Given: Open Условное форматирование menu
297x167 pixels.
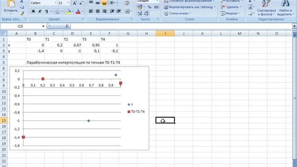Looking at the screenshot, I should tap(190, 1).
